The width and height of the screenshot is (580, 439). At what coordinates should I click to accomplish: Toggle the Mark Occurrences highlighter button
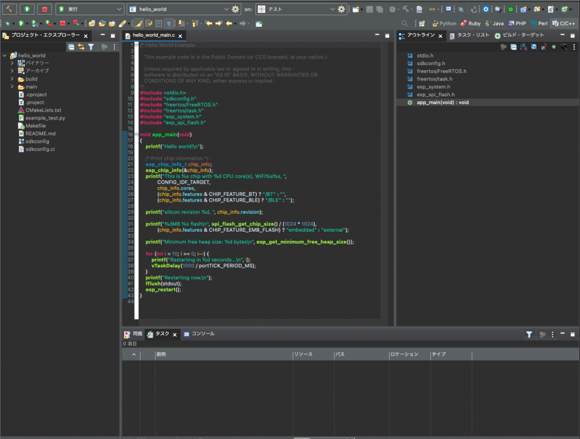(x=138, y=24)
